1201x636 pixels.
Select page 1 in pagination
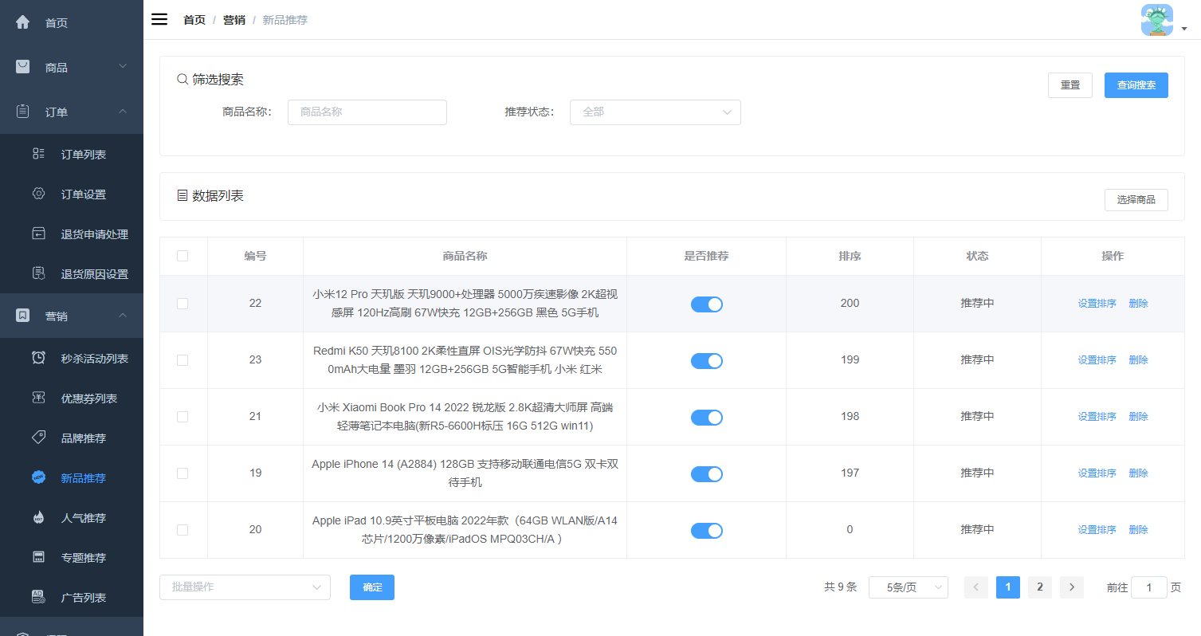point(1007,587)
